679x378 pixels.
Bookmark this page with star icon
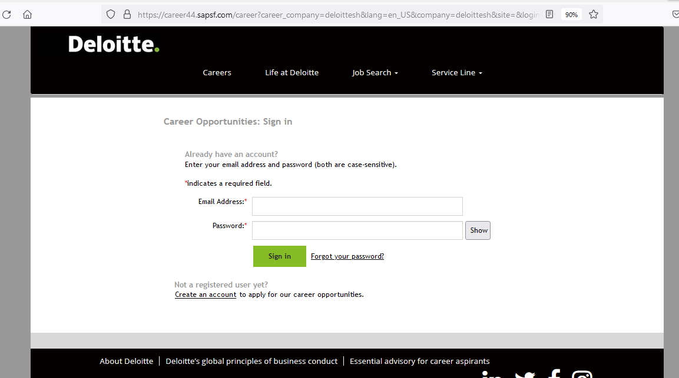coord(594,14)
